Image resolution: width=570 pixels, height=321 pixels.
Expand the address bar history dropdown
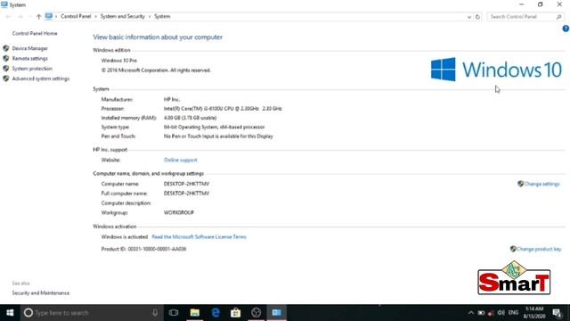tap(469, 17)
